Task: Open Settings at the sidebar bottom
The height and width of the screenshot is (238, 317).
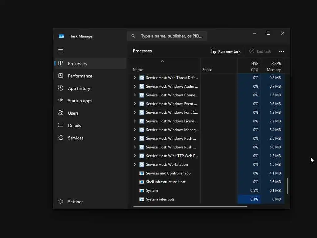Action: pyautogui.click(x=91, y=202)
